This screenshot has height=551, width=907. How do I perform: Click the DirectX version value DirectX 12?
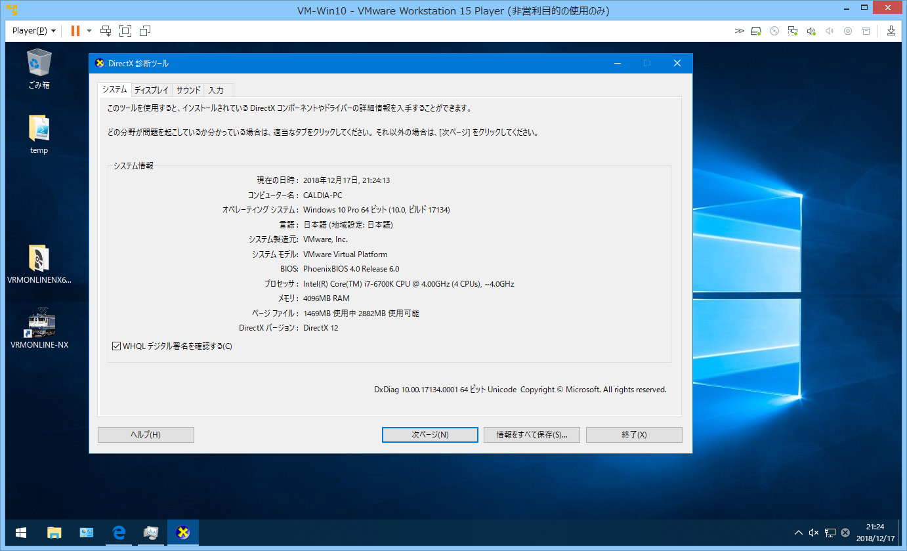[x=321, y=328]
